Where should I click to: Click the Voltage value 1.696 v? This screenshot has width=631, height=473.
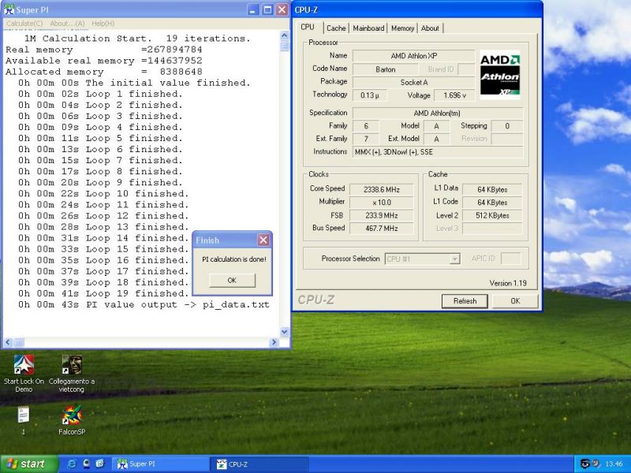tap(454, 95)
